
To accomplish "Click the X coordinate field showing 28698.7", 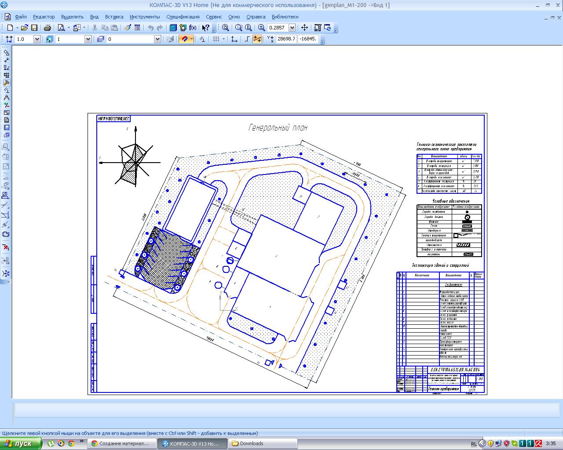I will pyautogui.click(x=286, y=39).
